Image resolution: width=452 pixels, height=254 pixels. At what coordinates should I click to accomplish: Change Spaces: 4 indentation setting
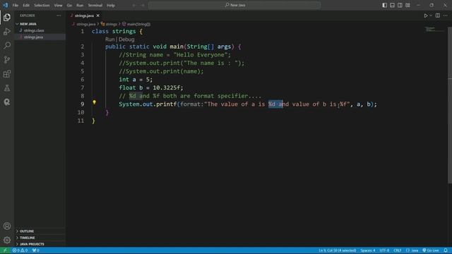pos(368,250)
